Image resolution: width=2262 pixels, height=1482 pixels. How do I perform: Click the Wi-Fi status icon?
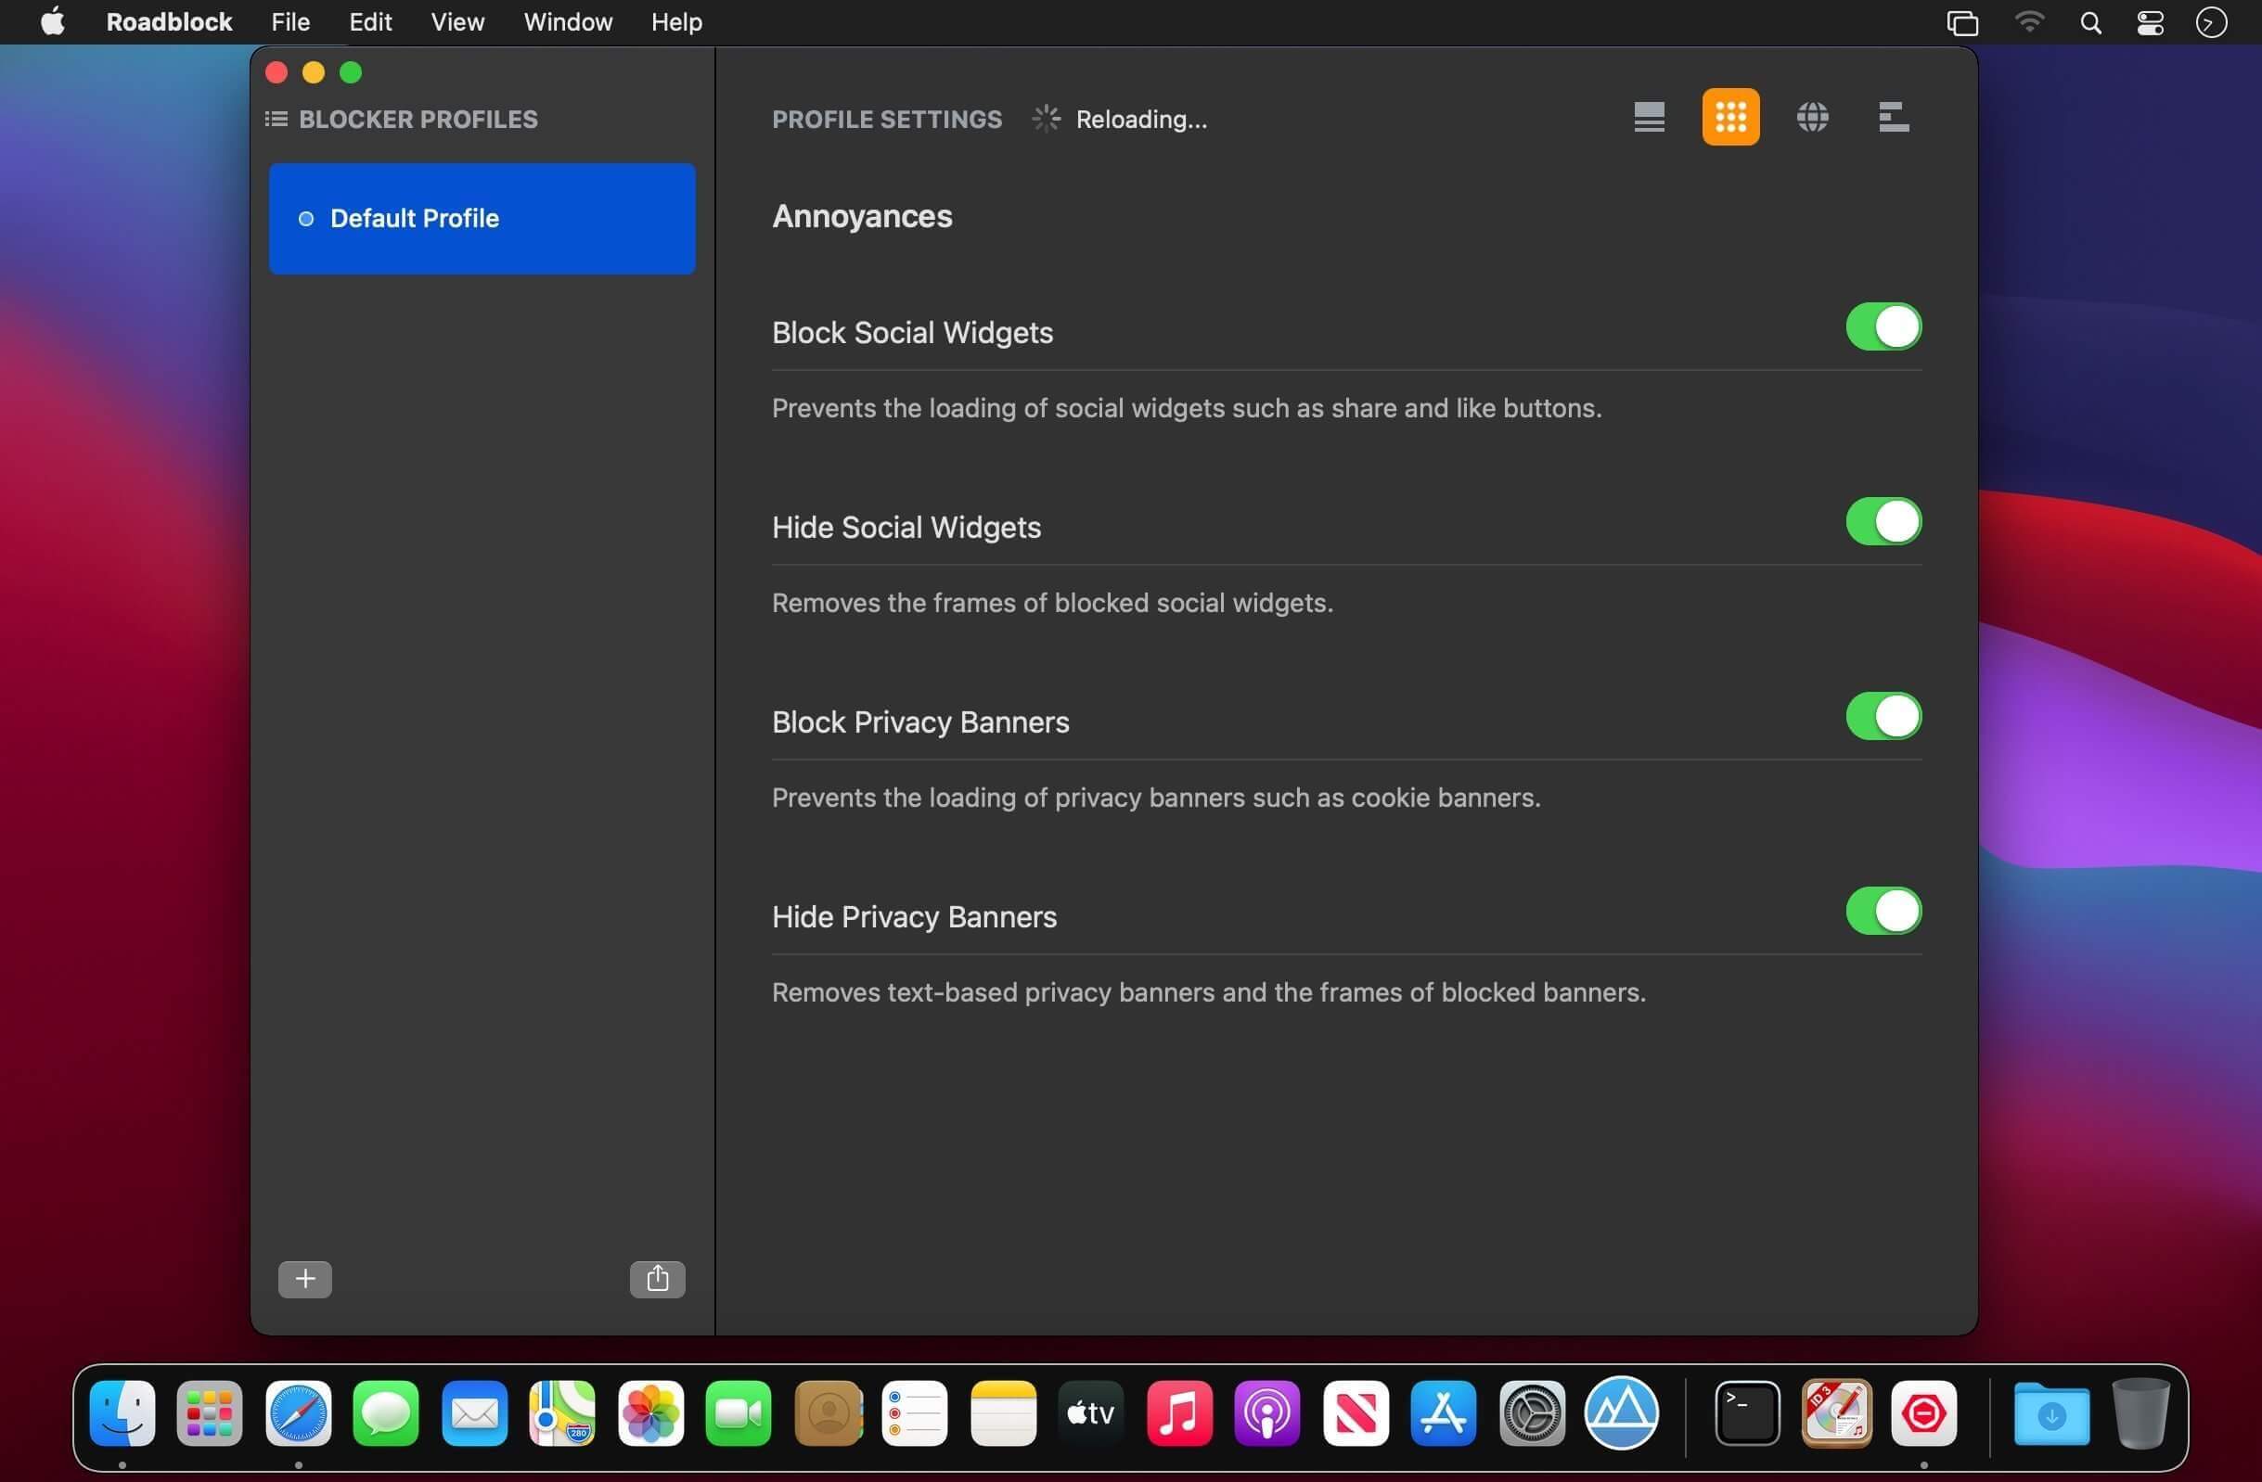(x=2028, y=22)
